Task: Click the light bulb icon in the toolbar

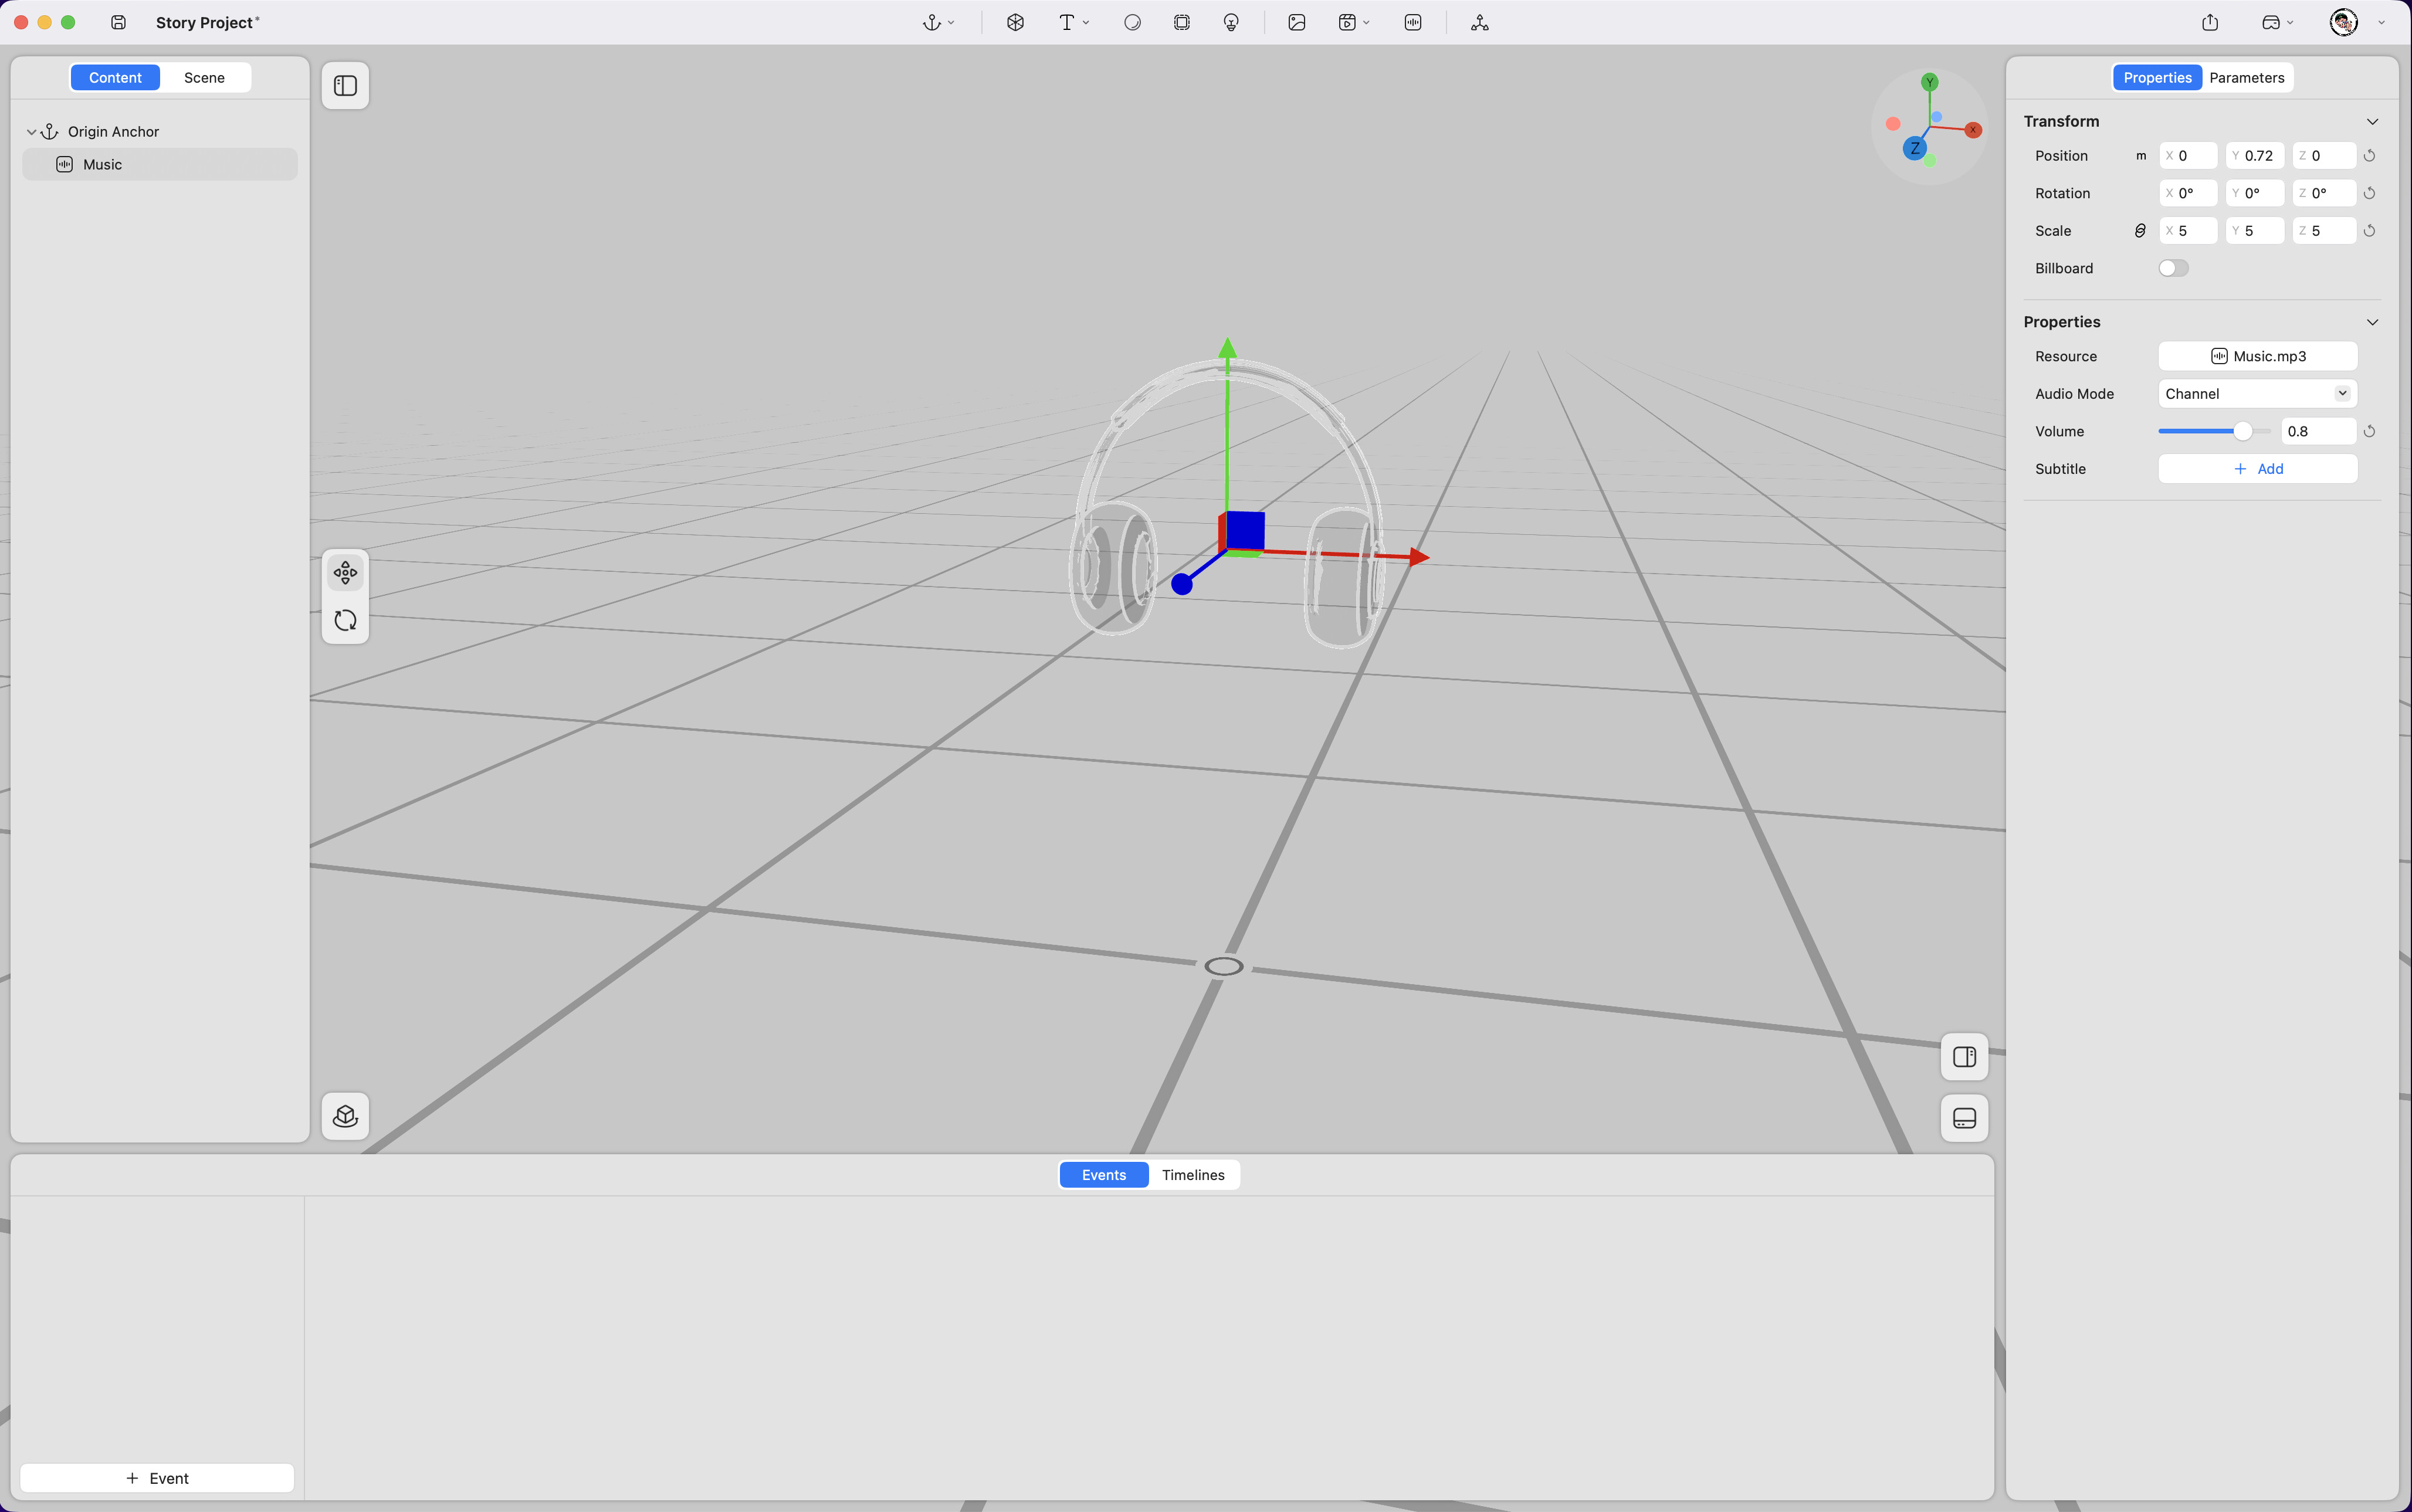Action: pos(1231,22)
